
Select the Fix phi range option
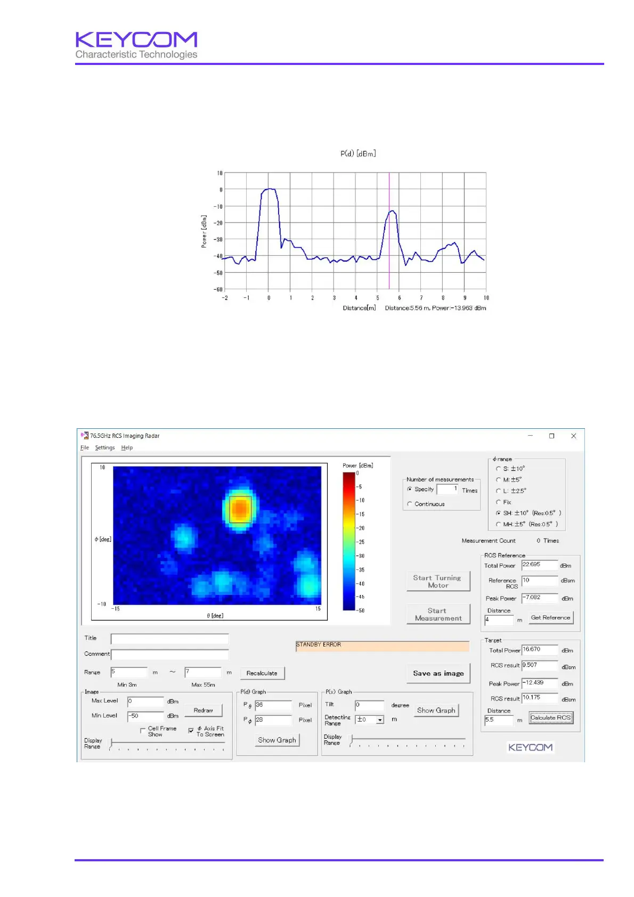498,502
